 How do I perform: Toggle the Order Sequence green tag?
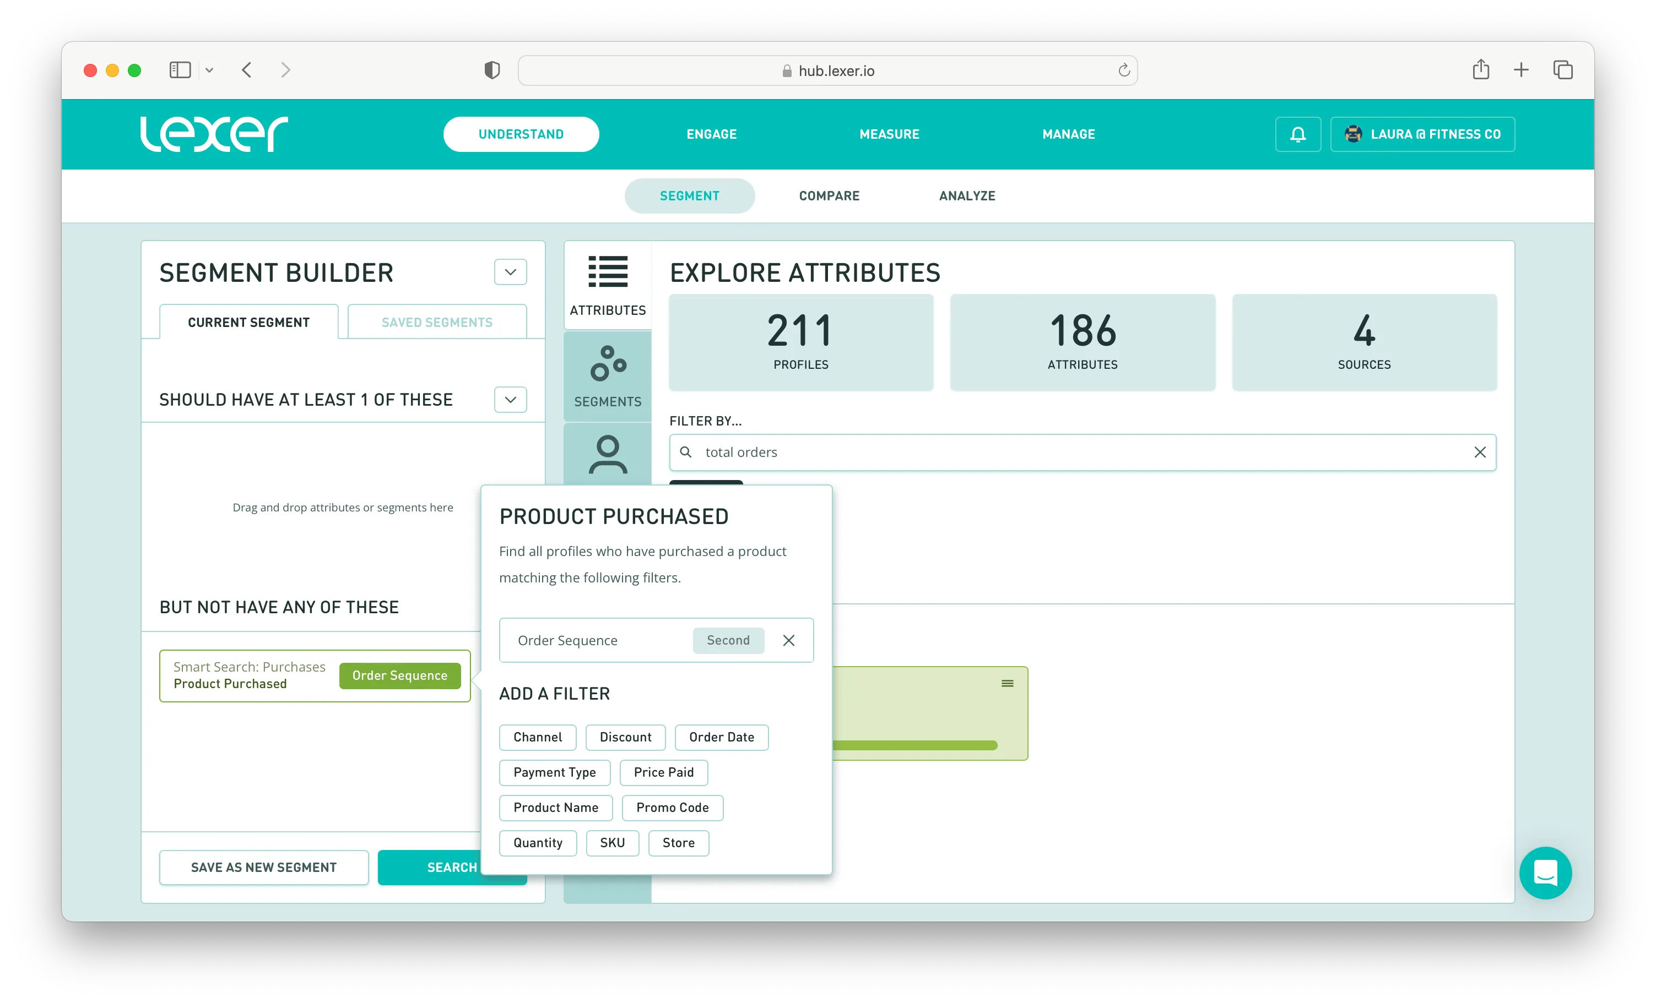pos(399,675)
